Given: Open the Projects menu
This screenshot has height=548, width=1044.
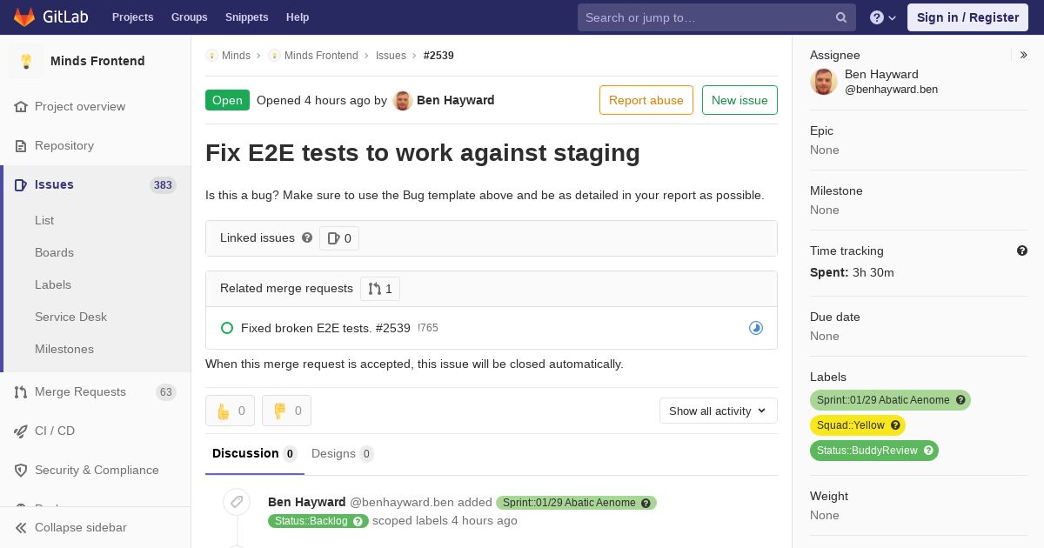Looking at the screenshot, I should coord(132,17).
